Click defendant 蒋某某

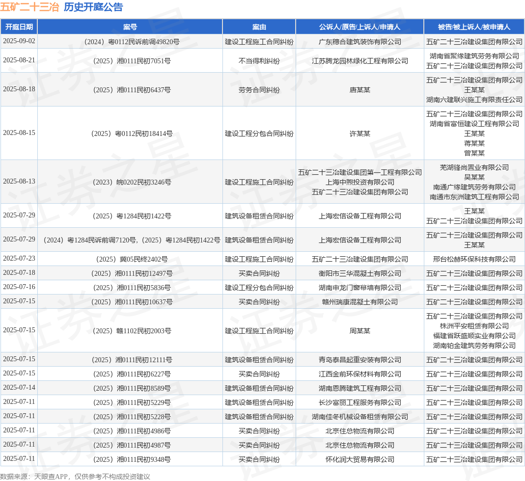[474, 143]
